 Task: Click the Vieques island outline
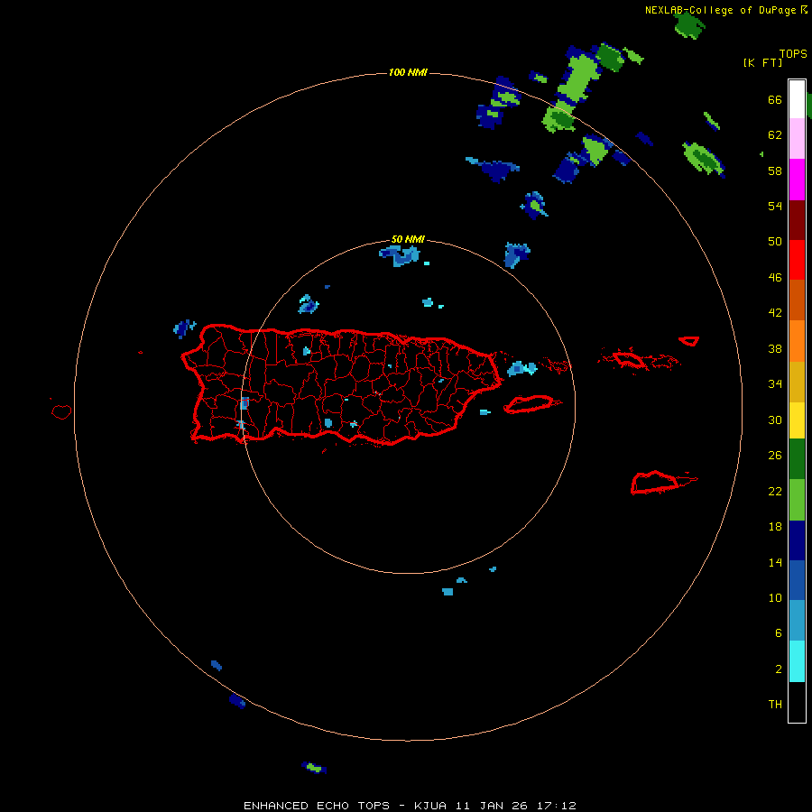[532, 404]
